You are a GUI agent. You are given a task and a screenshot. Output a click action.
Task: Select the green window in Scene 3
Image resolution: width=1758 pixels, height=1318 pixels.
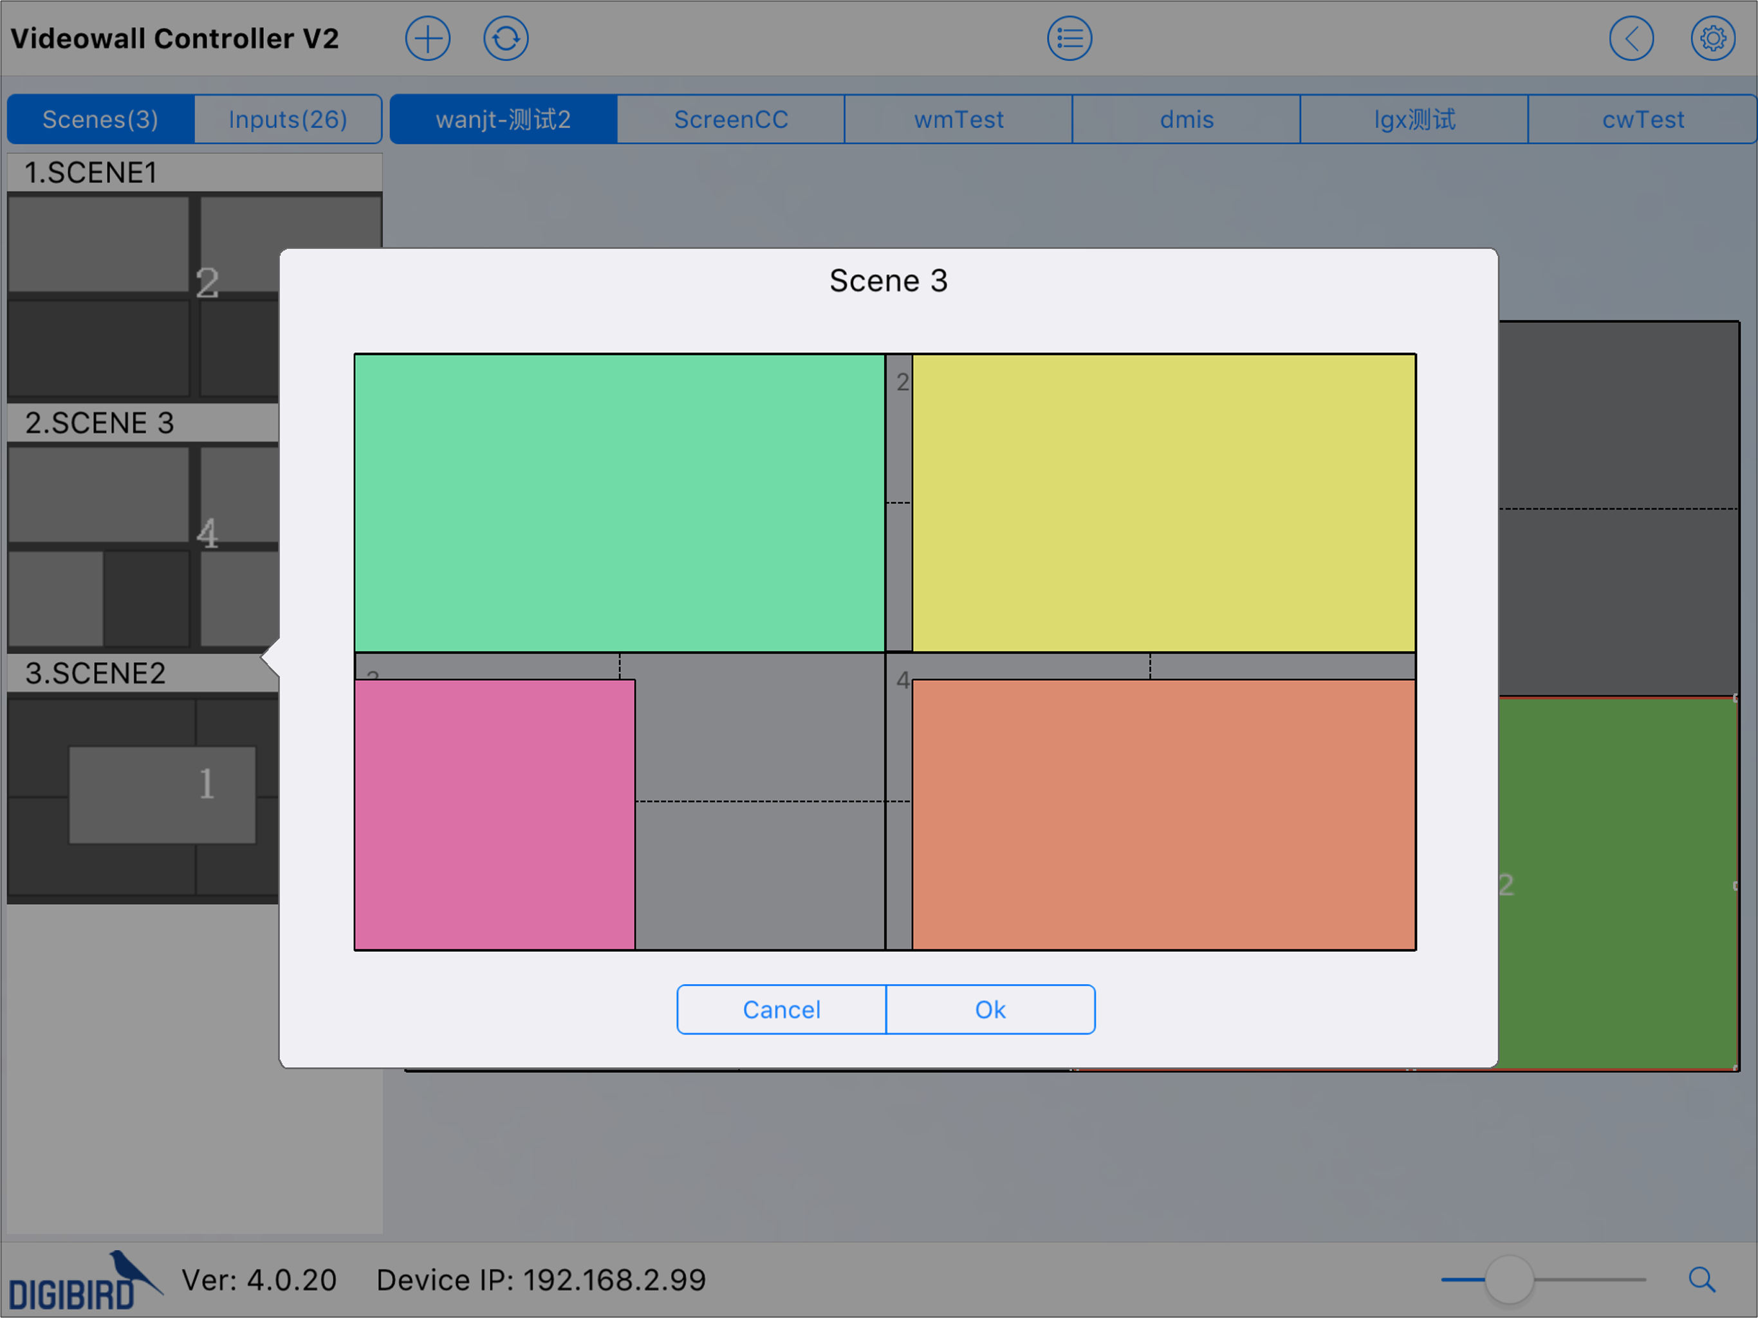[619, 503]
